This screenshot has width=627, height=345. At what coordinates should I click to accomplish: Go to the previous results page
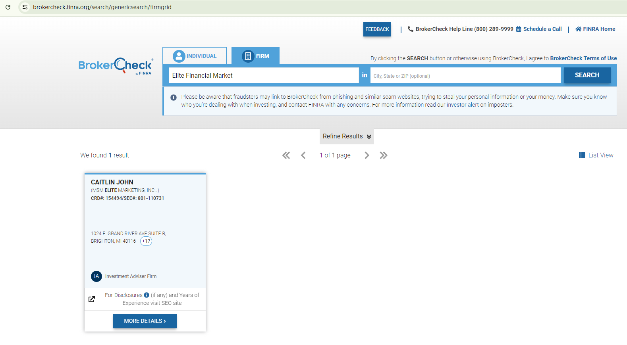tap(303, 155)
